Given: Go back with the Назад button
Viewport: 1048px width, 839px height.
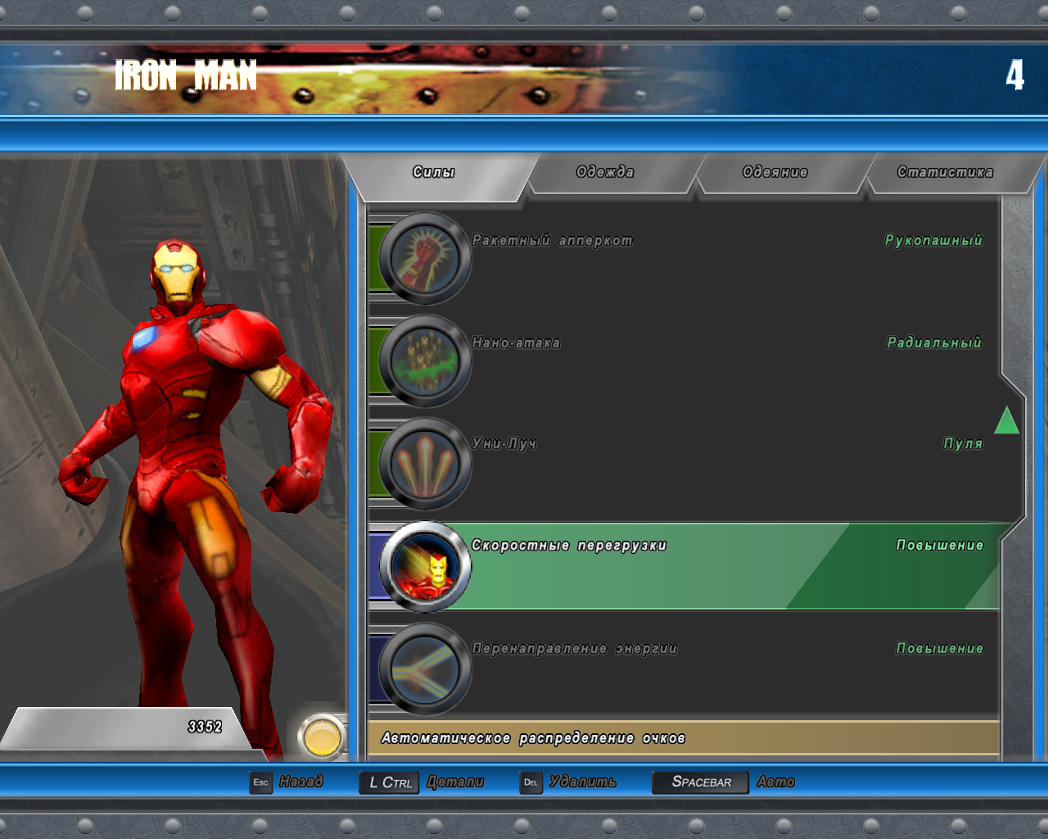Looking at the screenshot, I should [301, 782].
